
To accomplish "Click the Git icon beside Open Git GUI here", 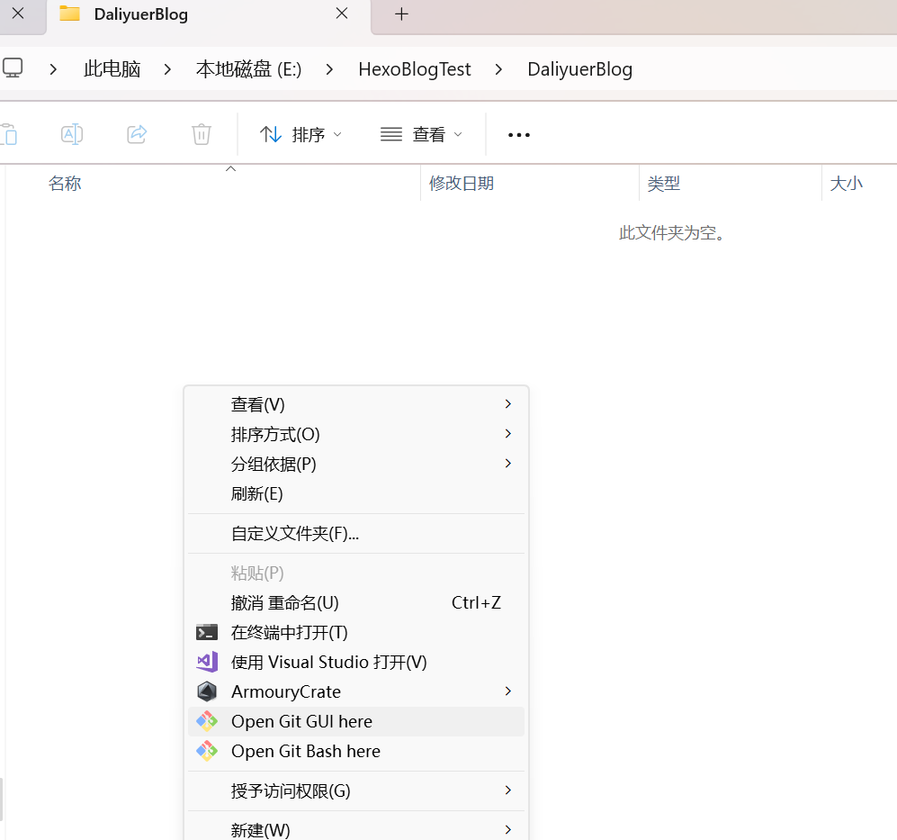I will 207,721.
